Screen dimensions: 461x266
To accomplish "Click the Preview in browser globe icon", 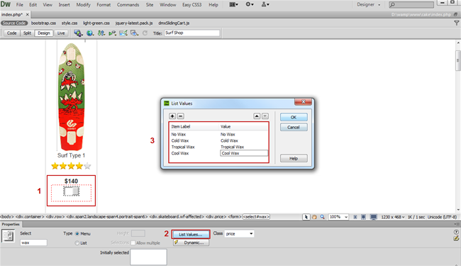I will (x=89, y=33).
